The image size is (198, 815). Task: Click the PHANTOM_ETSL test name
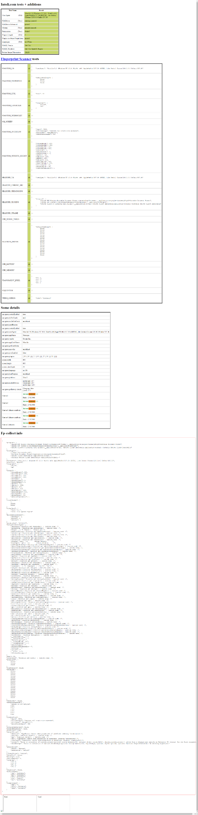[x=9, y=94]
